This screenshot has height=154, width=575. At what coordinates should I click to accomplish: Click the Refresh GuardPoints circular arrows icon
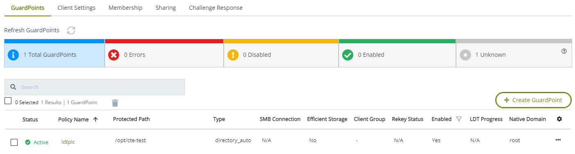(71, 30)
